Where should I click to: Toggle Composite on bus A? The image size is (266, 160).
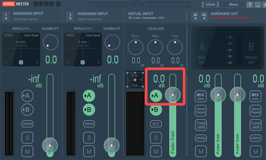click(x=201, y=125)
